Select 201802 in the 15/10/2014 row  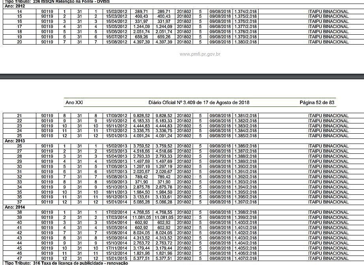(x=184, y=243)
